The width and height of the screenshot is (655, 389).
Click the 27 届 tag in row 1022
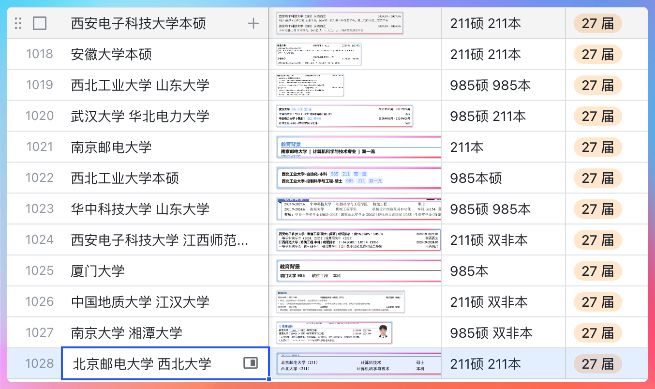[598, 178]
